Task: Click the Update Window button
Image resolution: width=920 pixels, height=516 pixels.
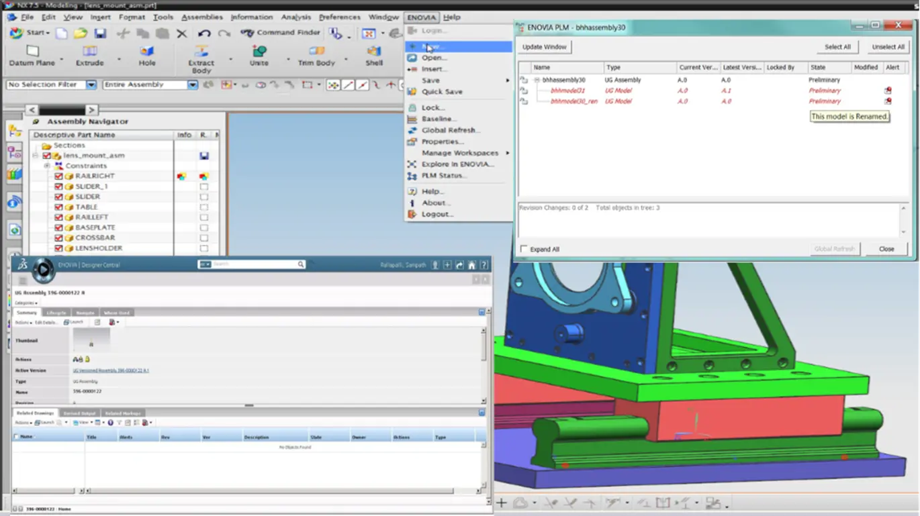Action: 545,47
